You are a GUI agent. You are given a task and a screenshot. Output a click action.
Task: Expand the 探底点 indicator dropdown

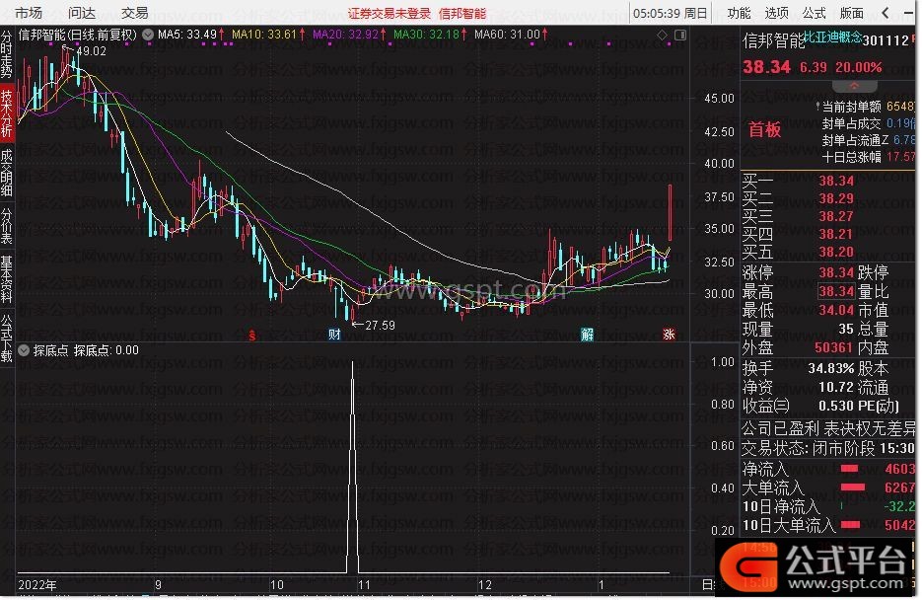tap(24, 350)
